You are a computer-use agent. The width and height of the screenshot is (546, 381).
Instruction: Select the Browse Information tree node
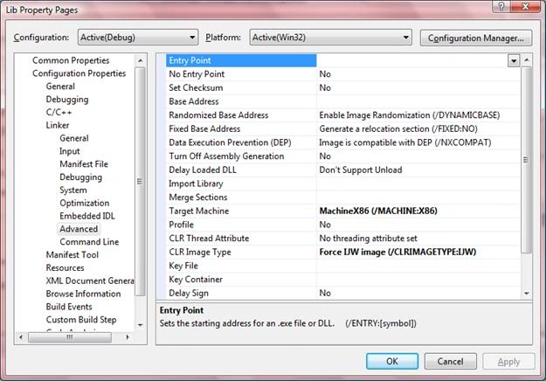(83, 294)
